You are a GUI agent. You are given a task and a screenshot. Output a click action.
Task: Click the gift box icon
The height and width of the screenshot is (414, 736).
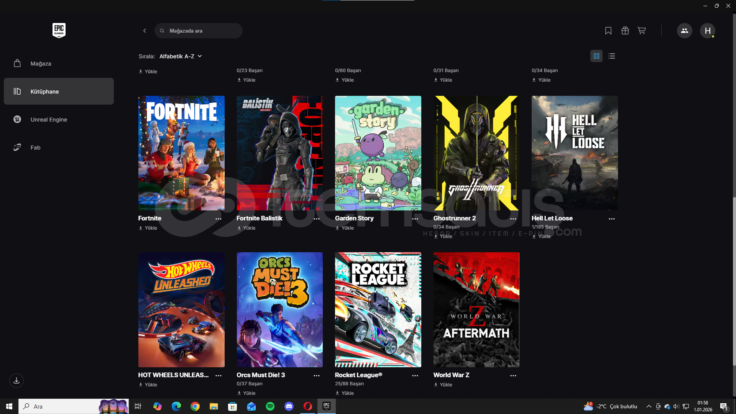625,31
